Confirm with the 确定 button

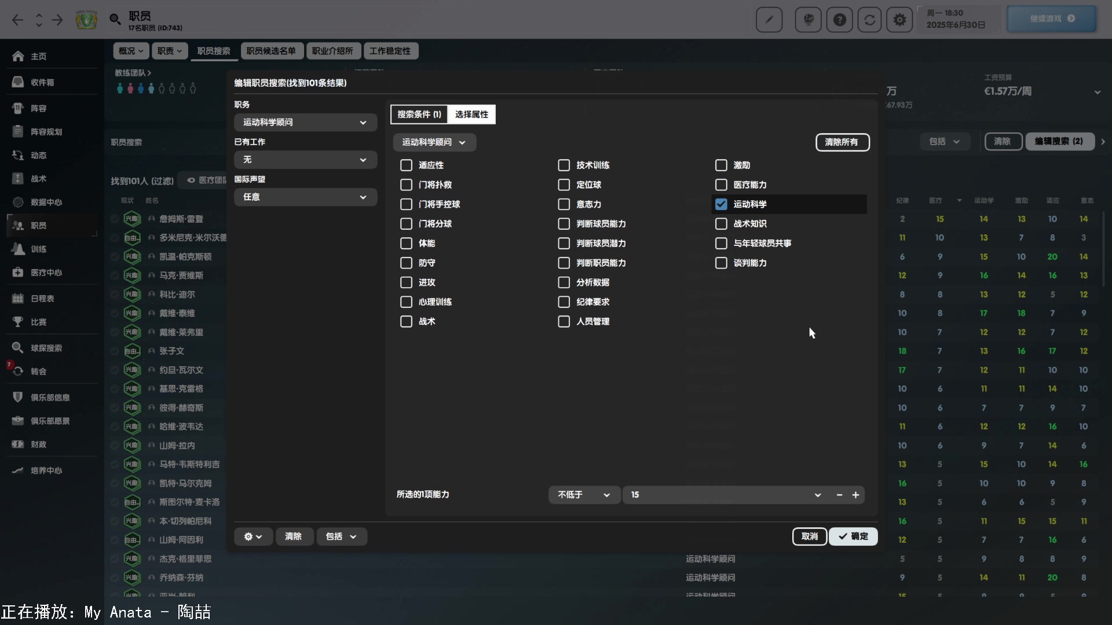(x=853, y=536)
